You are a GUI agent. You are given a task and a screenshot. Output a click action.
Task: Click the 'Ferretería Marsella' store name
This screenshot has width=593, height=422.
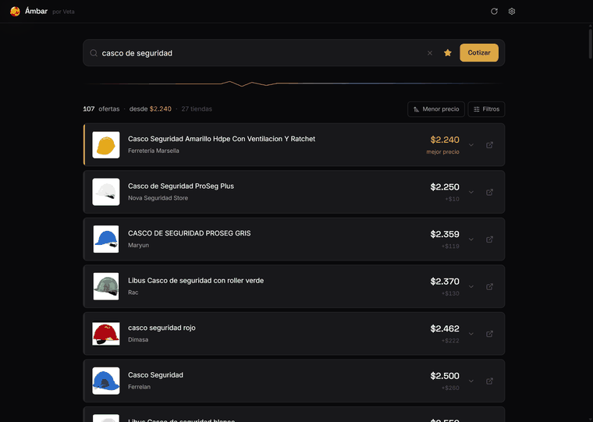point(154,151)
